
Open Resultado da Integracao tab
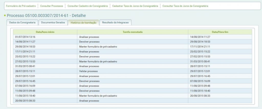coord(116,23)
